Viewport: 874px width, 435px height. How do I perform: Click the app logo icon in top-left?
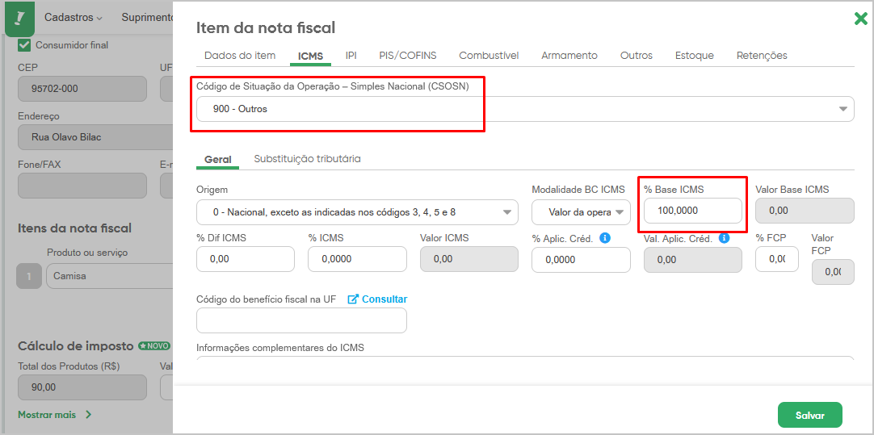20,19
